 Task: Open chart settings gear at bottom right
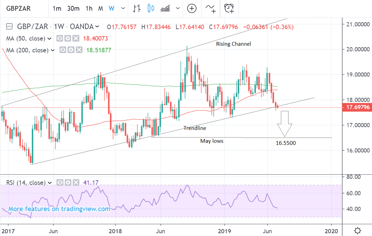(x=358, y=230)
